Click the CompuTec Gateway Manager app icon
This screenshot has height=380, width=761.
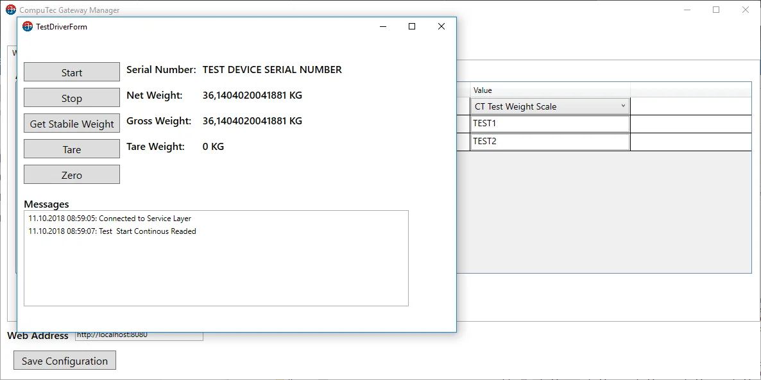(x=11, y=10)
